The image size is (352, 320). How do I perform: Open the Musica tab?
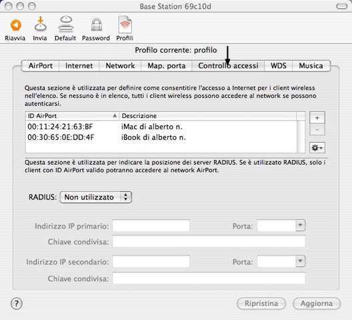click(311, 66)
